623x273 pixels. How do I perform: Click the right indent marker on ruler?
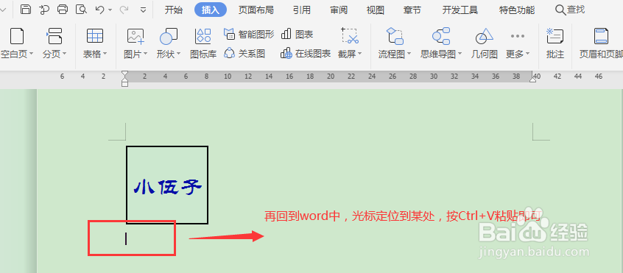point(532,79)
